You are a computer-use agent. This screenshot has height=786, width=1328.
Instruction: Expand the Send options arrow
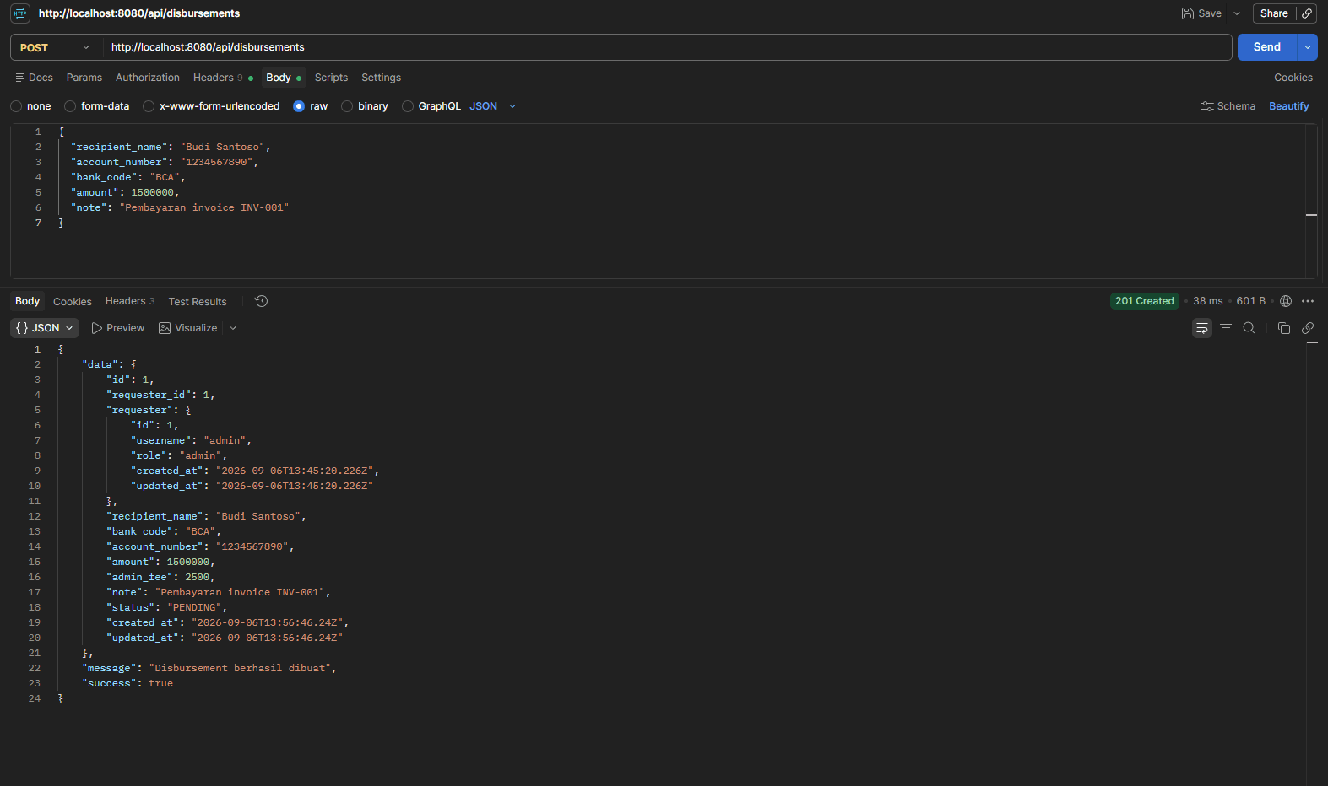(x=1308, y=47)
